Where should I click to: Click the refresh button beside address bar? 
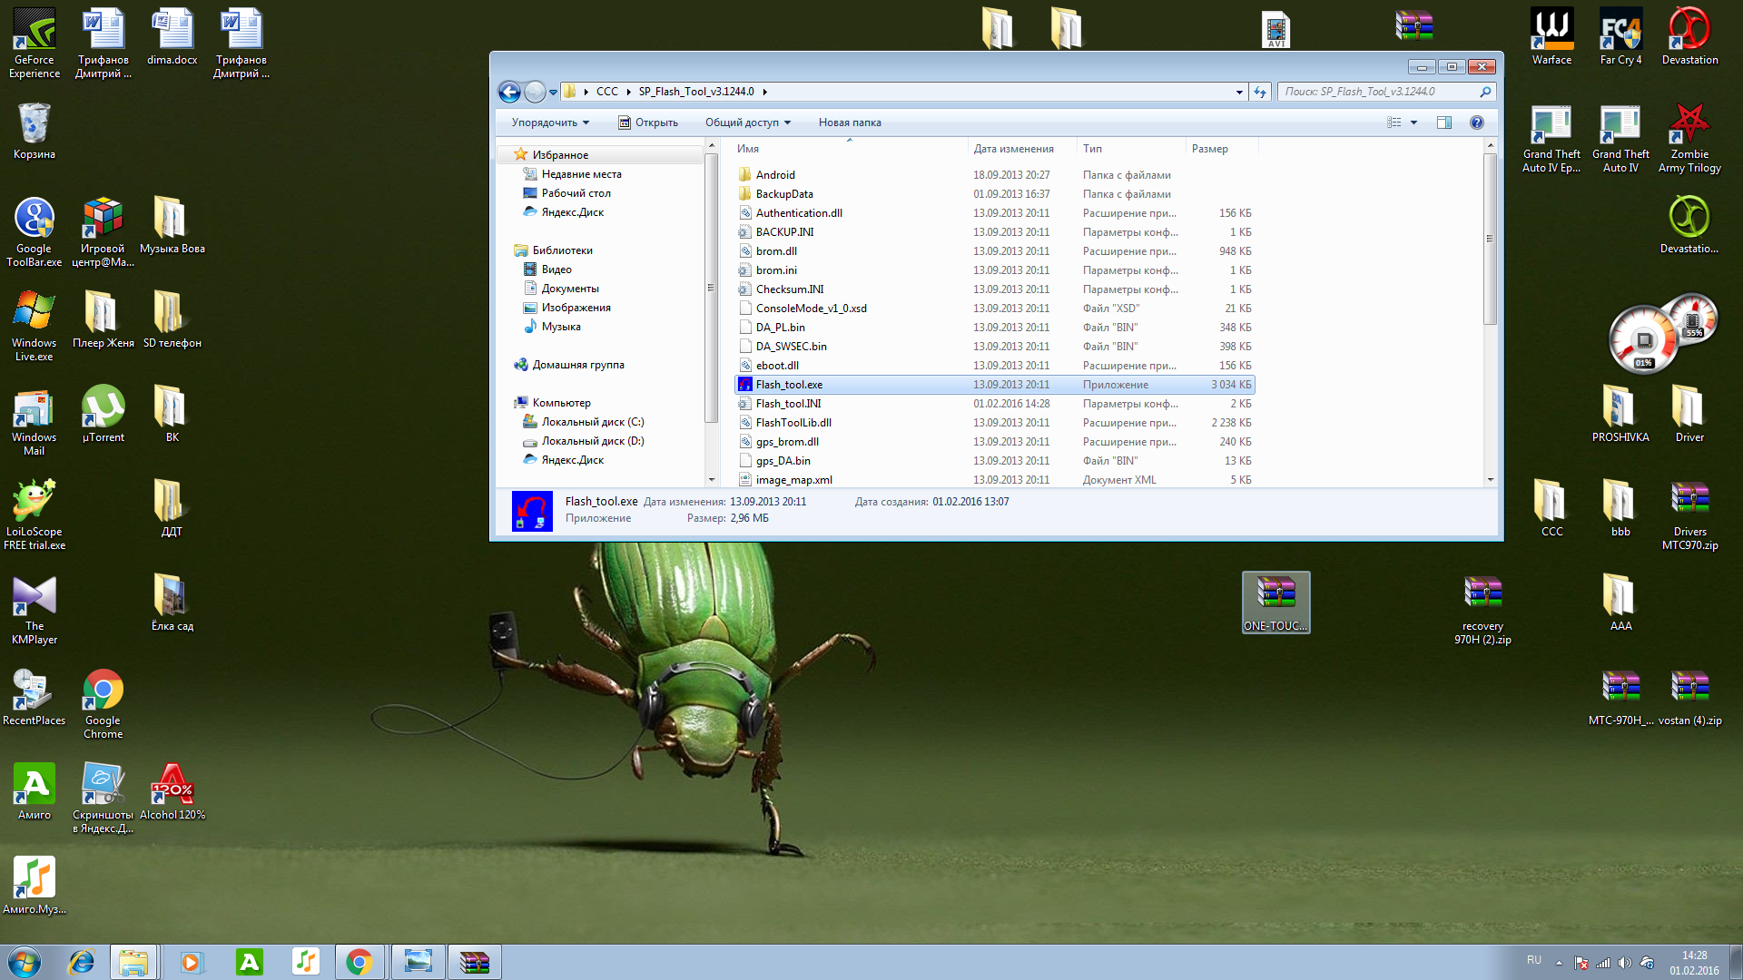pyautogui.click(x=1260, y=92)
